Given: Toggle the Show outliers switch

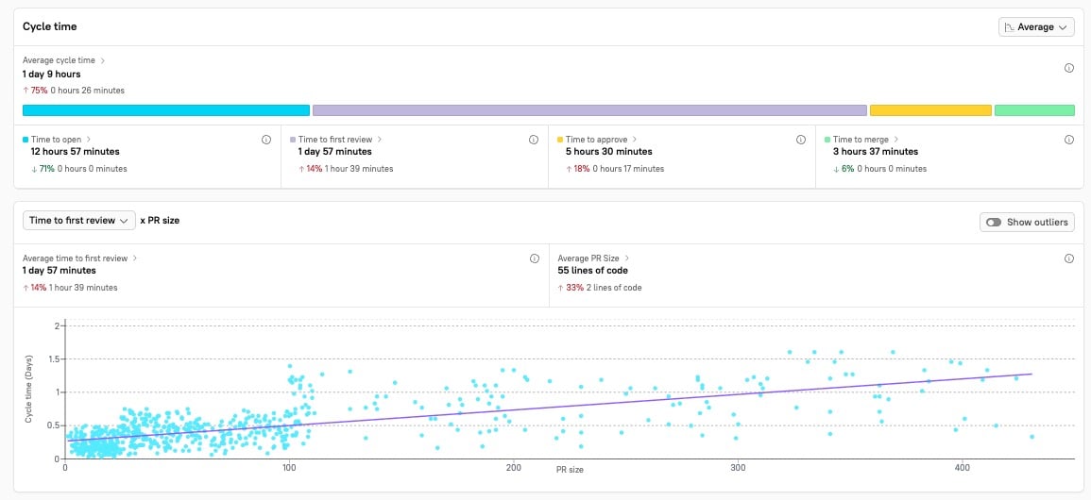Looking at the screenshot, I should pyautogui.click(x=994, y=223).
